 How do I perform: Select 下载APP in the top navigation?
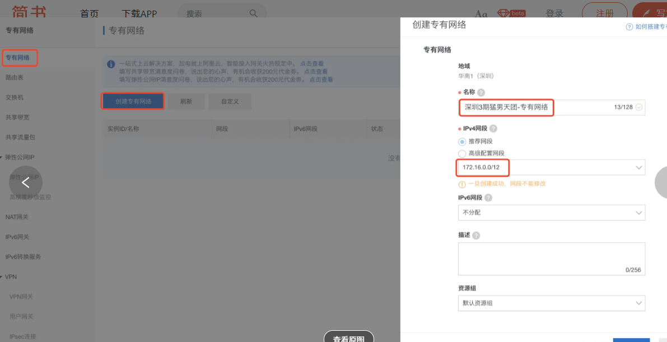[139, 13]
